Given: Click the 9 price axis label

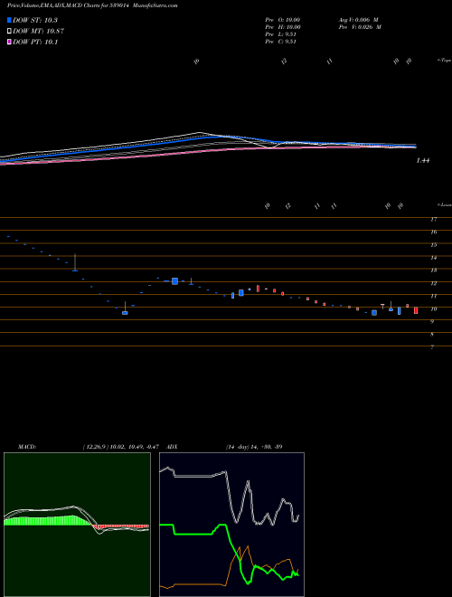Looking at the screenshot, I should point(432,322).
